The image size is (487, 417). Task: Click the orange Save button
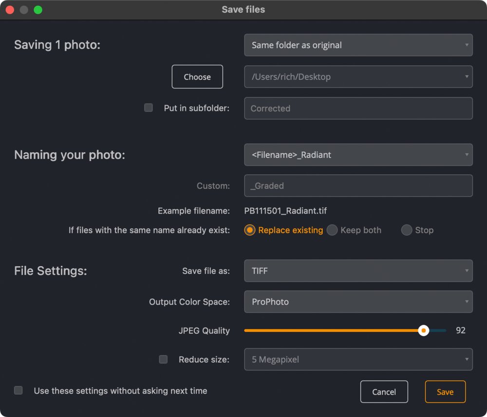pyautogui.click(x=445, y=392)
